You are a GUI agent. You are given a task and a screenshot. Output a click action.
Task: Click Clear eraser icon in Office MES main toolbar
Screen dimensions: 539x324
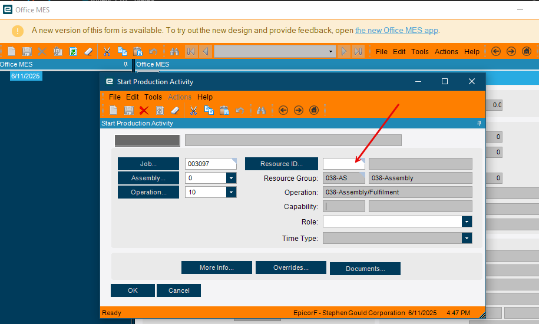coord(89,51)
